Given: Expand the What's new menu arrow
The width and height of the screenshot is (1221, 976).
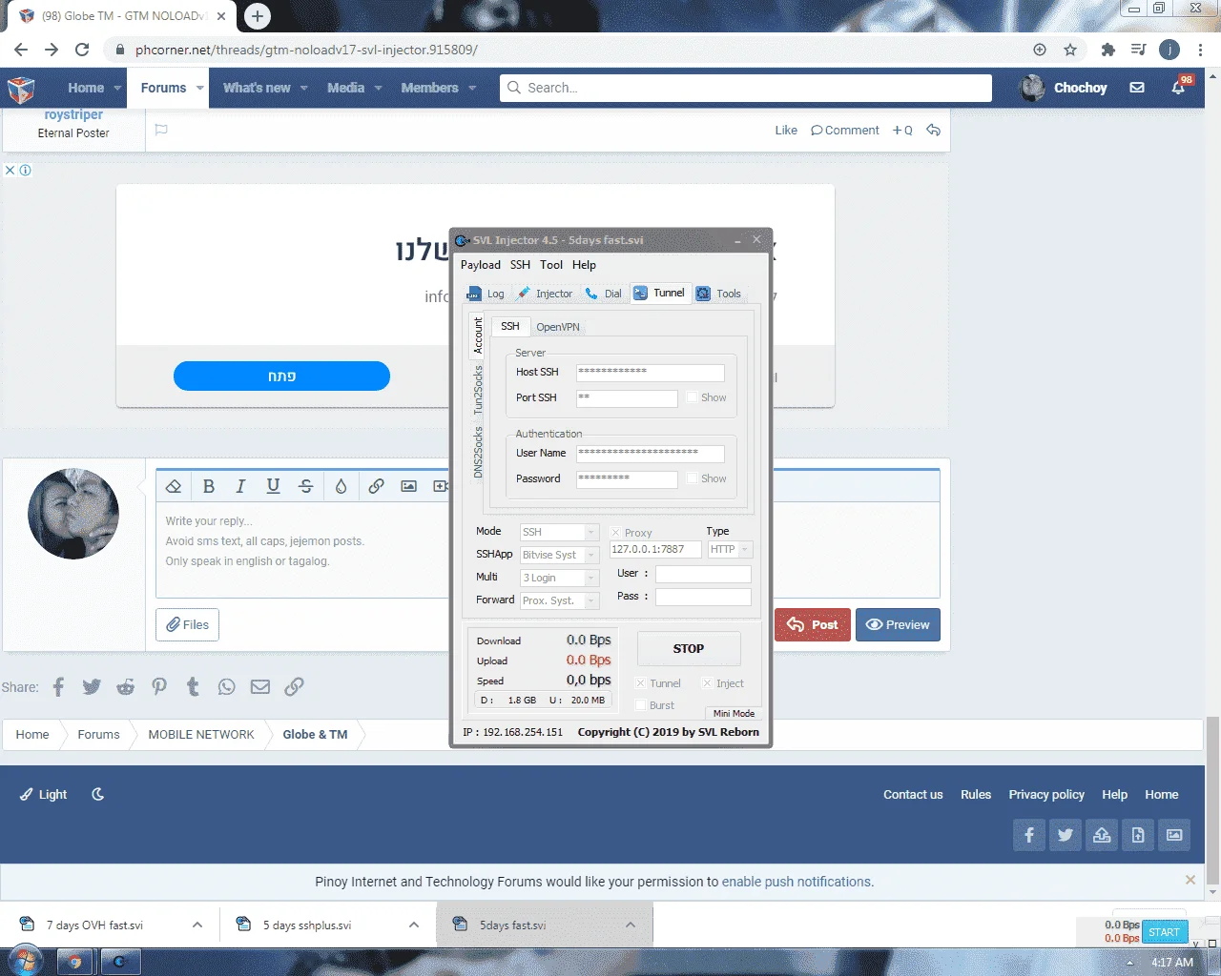Looking at the screenshot, I should [x=304, y=88].
